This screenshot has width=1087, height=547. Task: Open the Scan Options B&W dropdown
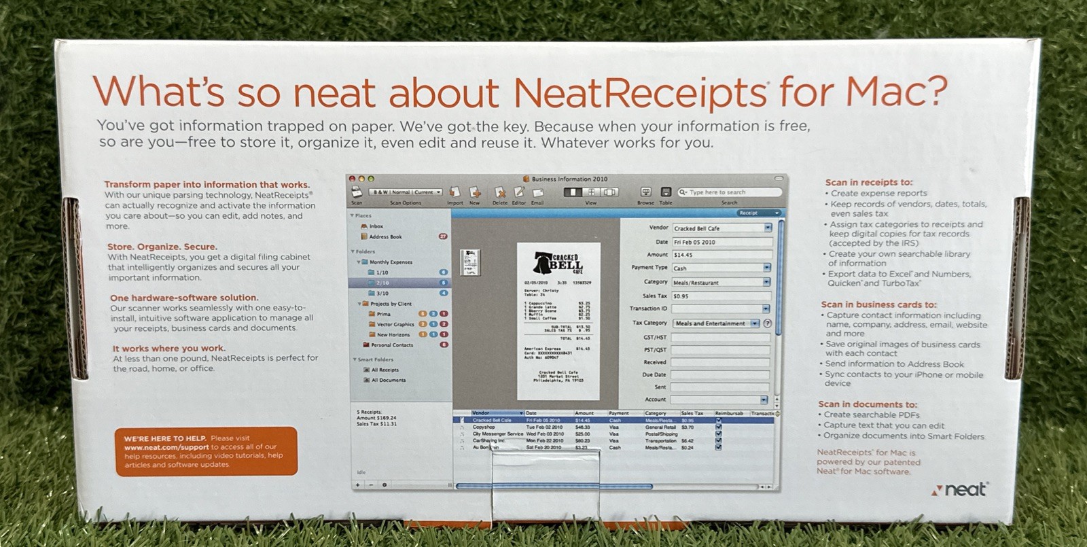point(406,192)
